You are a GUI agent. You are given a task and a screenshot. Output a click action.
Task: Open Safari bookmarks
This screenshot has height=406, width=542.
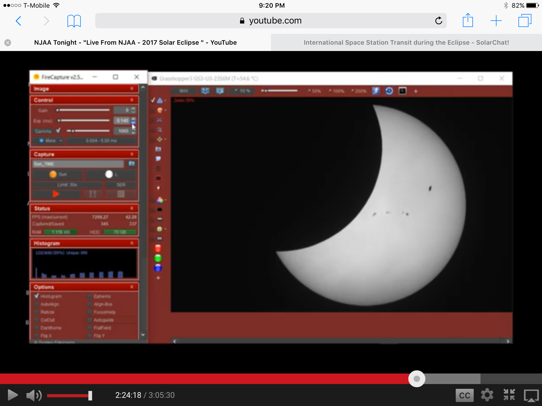(74, 21)
